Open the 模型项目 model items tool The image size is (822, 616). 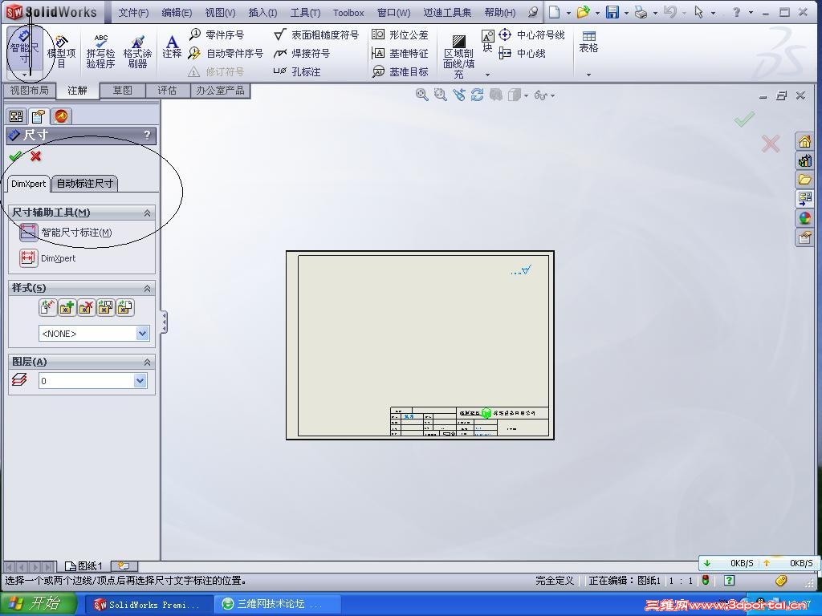pyautogui.click(x=61, y=52)
